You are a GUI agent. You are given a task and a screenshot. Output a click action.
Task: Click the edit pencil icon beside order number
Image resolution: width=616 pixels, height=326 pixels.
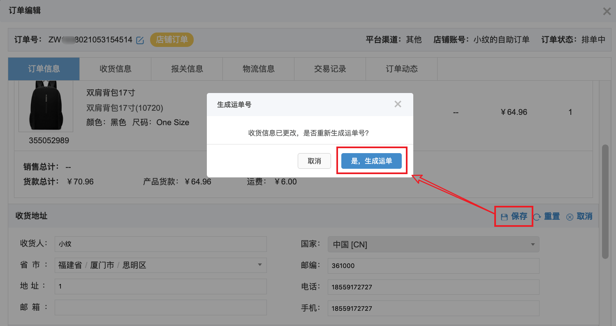(140, 40)
